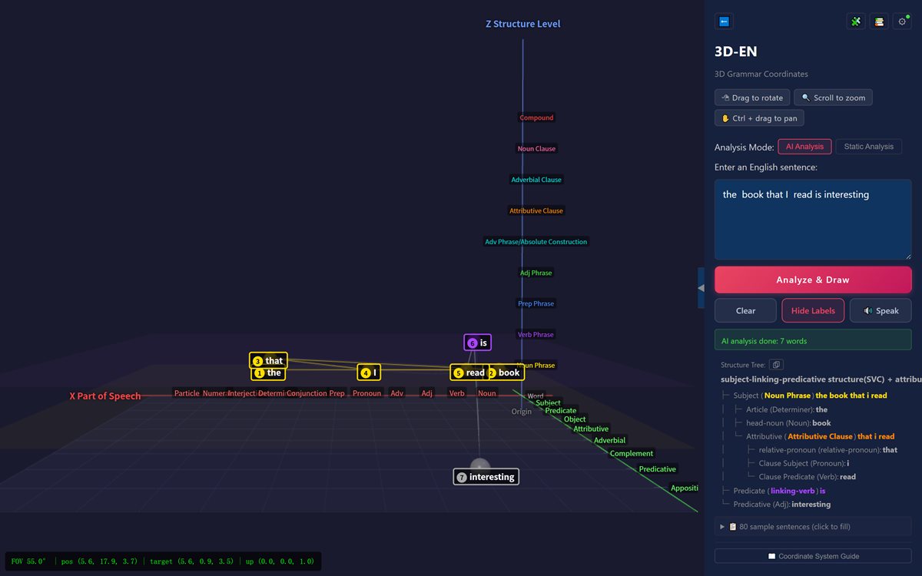Click the blue back arrow icon
Screen dimensions: 922x576
(x=724, y=22)
